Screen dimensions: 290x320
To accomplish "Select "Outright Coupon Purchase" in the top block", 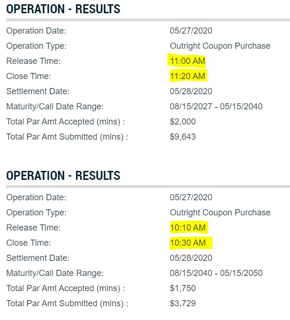I will click(x=220, y=46).
